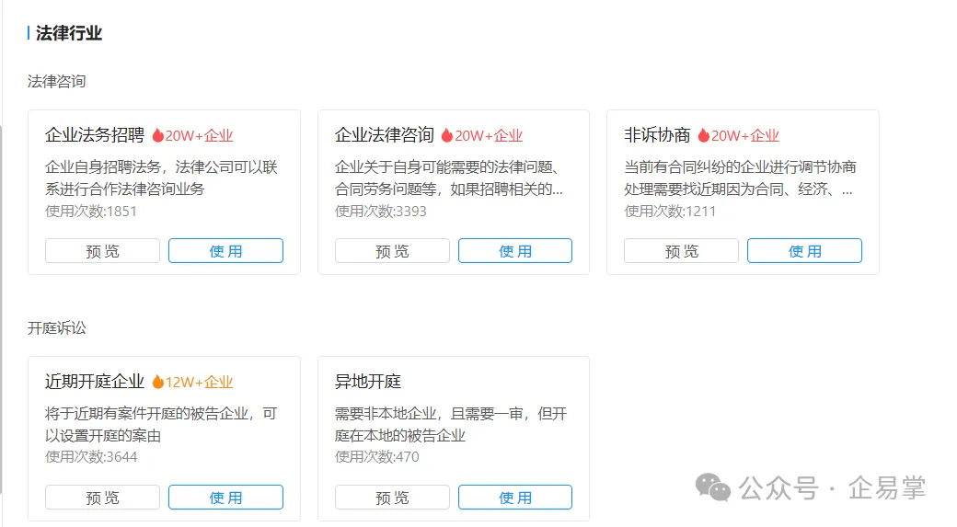
Task: Click the 使用次数:470 usage count
Action: click(376, 457)
